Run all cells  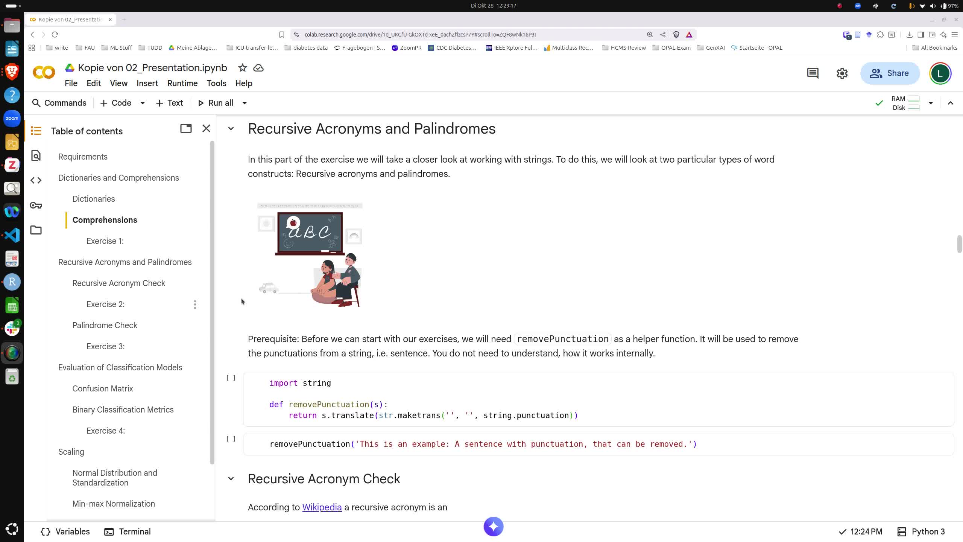pyautogui.click(x=216, y=103)
